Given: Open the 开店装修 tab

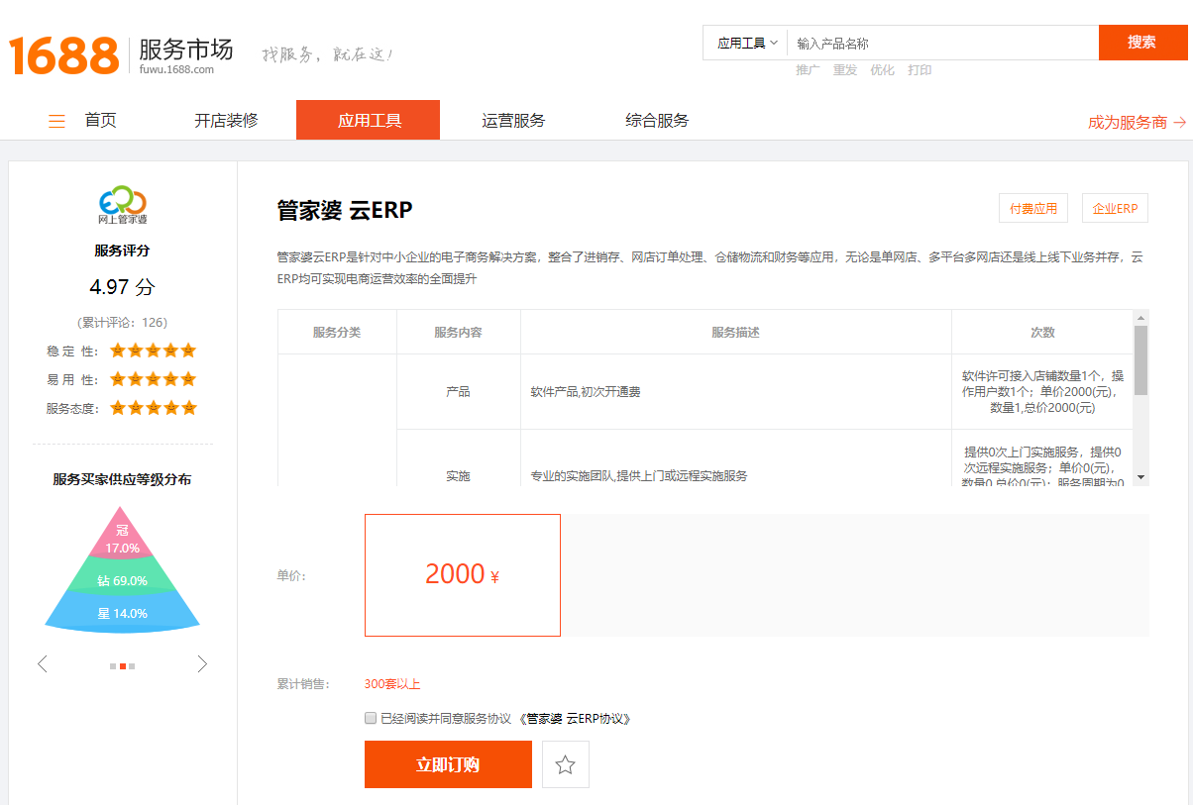Looking at the screenshot, I should [226, 121].
